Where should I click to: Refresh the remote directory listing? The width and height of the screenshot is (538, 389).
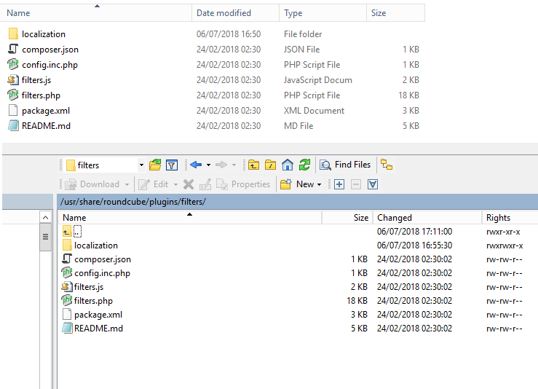point(304,165)
